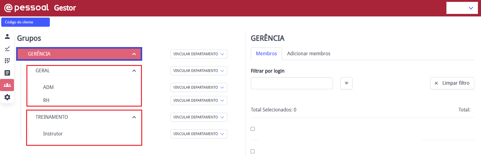The height and width of the screenshot is (157, 481).
Task: Open the Adicionar membros tab
Action: click(308, 54)
